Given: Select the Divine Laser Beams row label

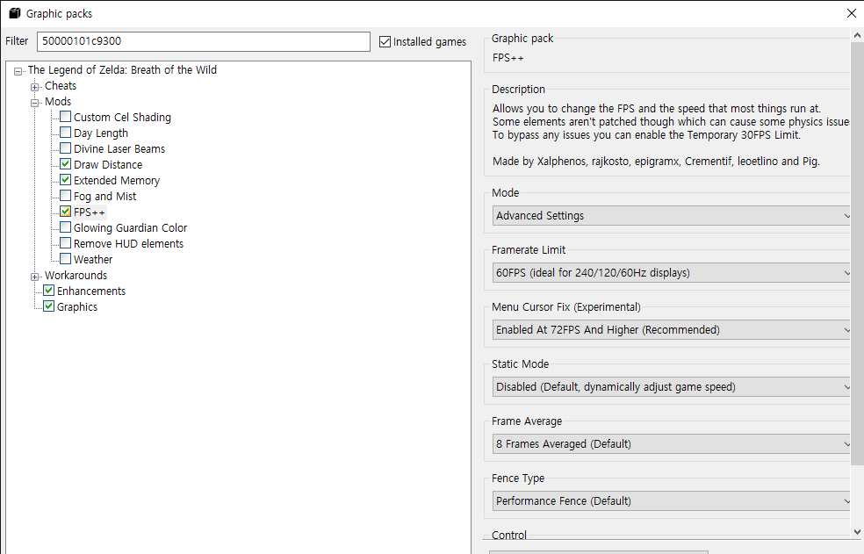Looking at the screenshot, I should tap(119, 149).
